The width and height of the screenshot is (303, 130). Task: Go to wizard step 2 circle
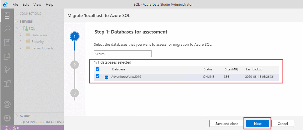click(75, 65)
